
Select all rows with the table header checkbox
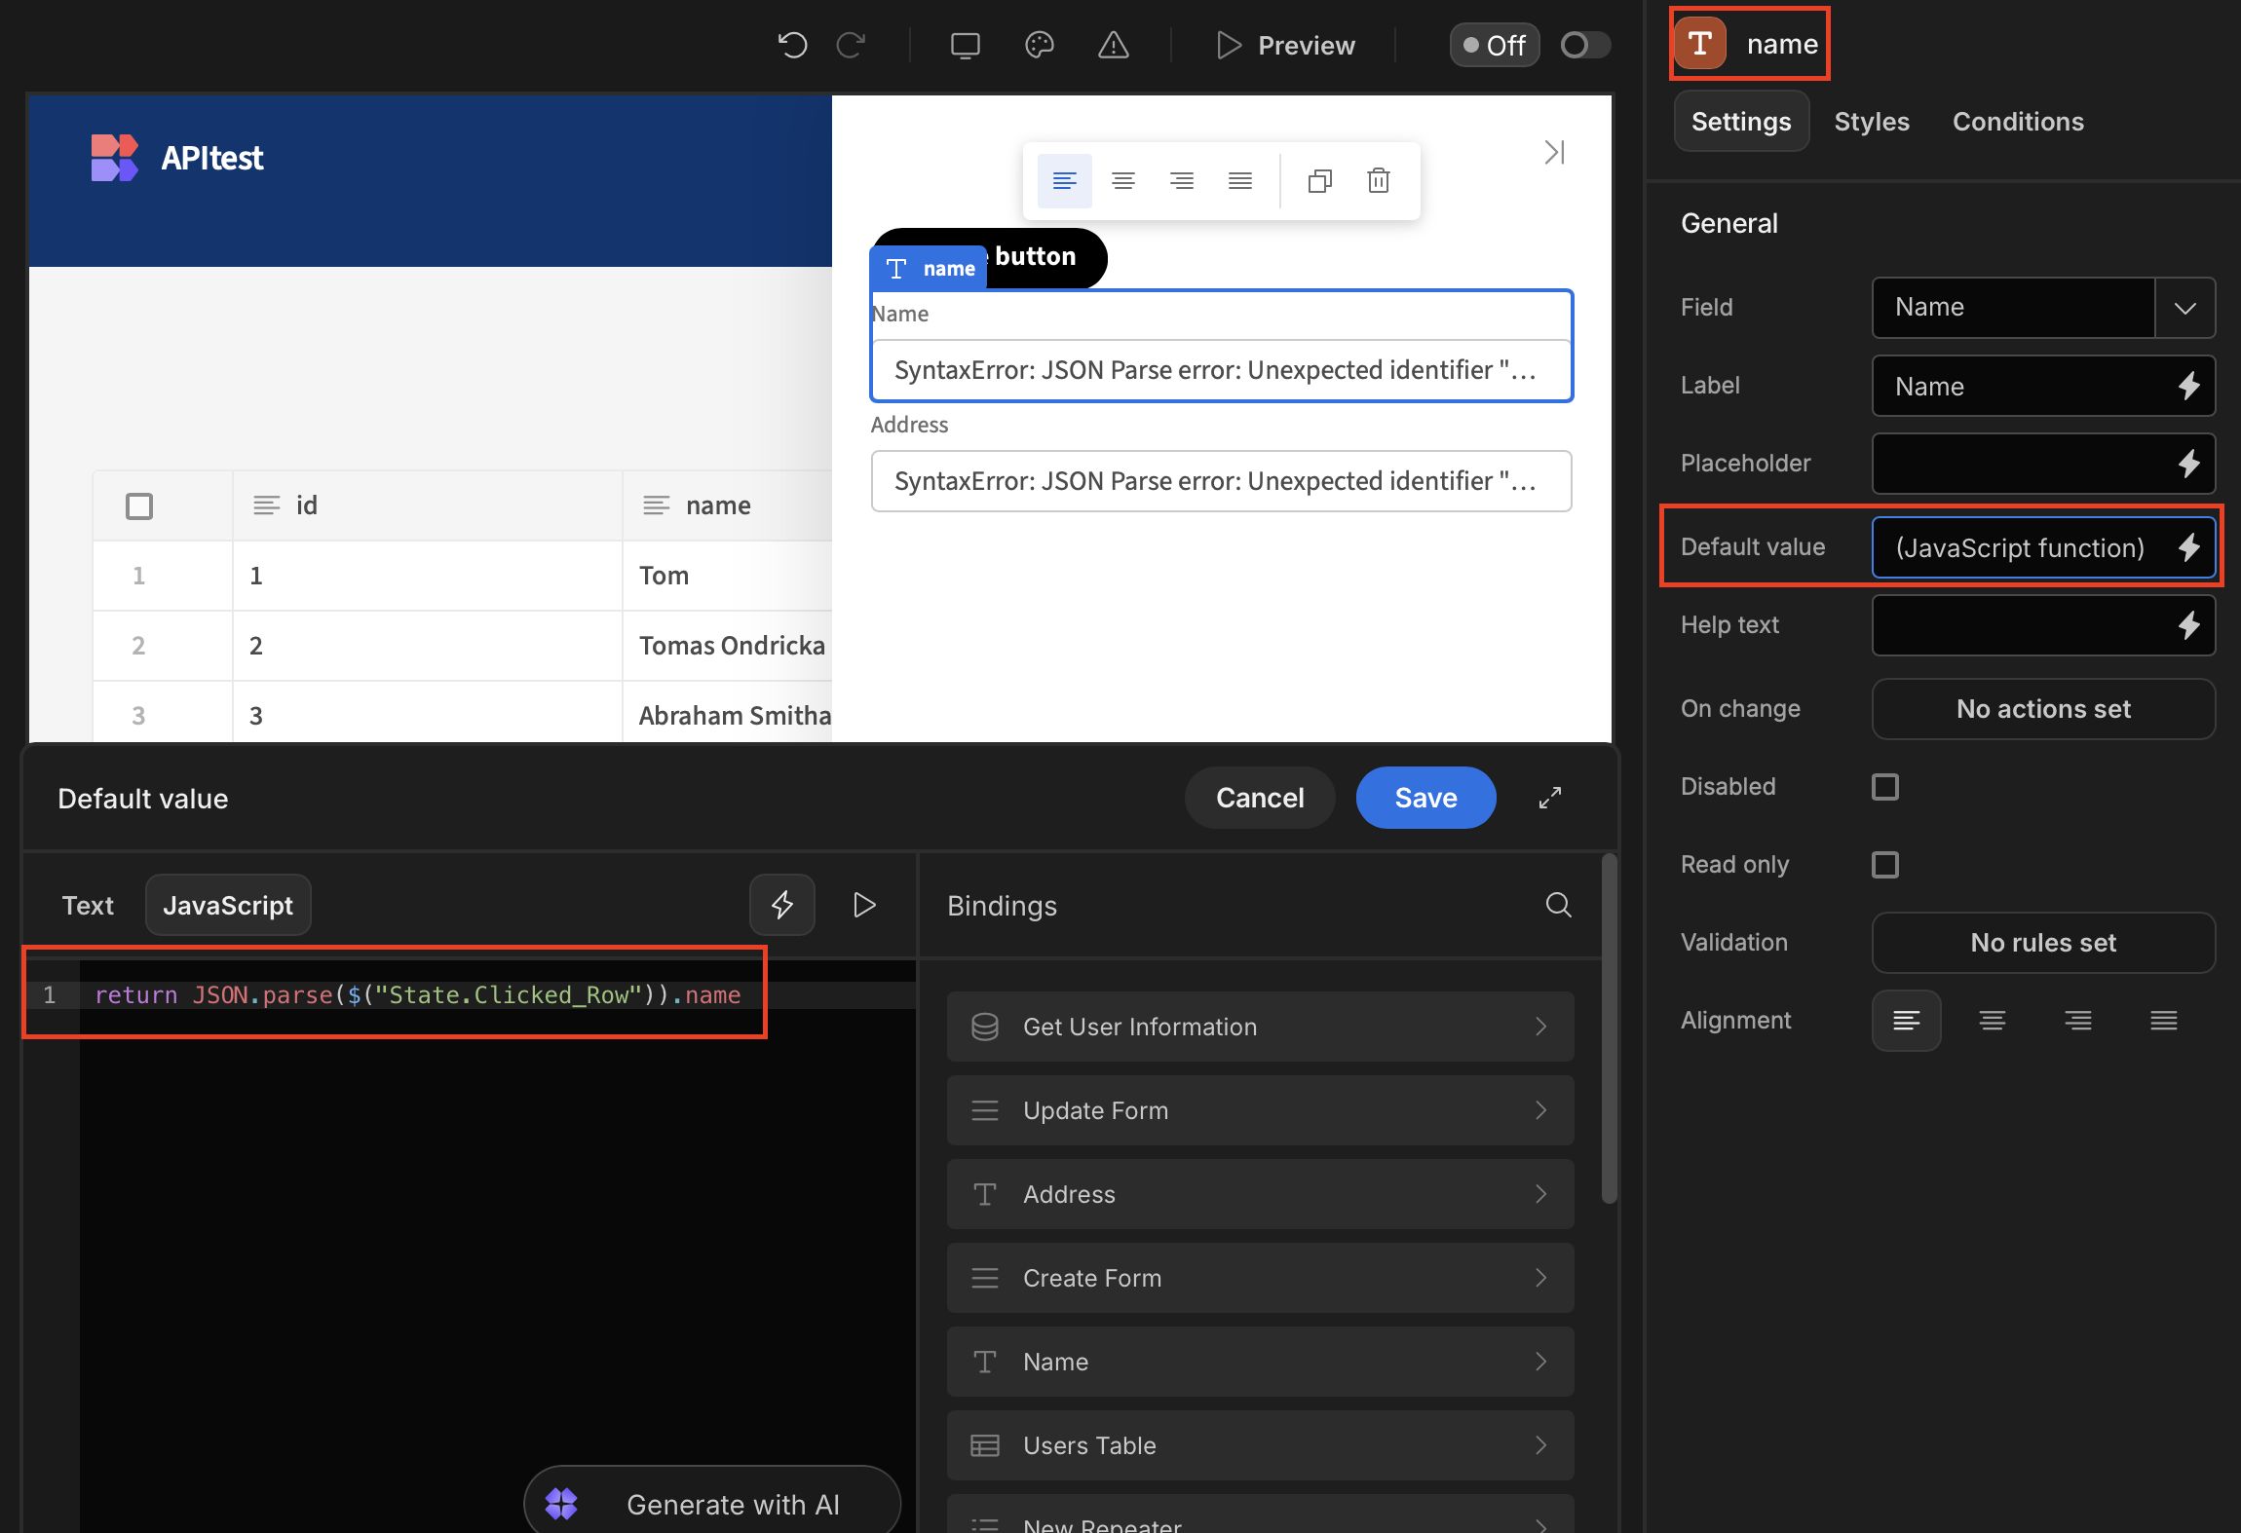click(139, 505)
